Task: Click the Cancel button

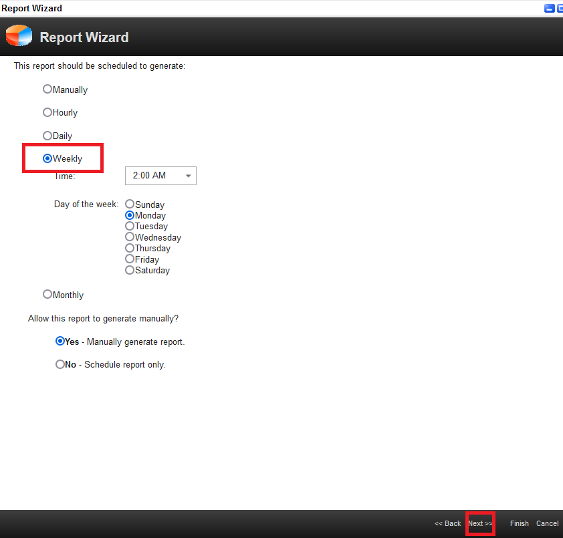Action: coord(547,523)
